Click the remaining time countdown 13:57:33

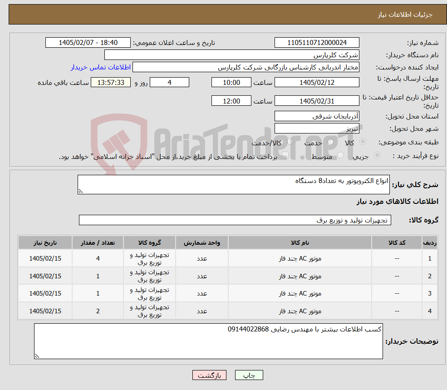click(111, 83)
